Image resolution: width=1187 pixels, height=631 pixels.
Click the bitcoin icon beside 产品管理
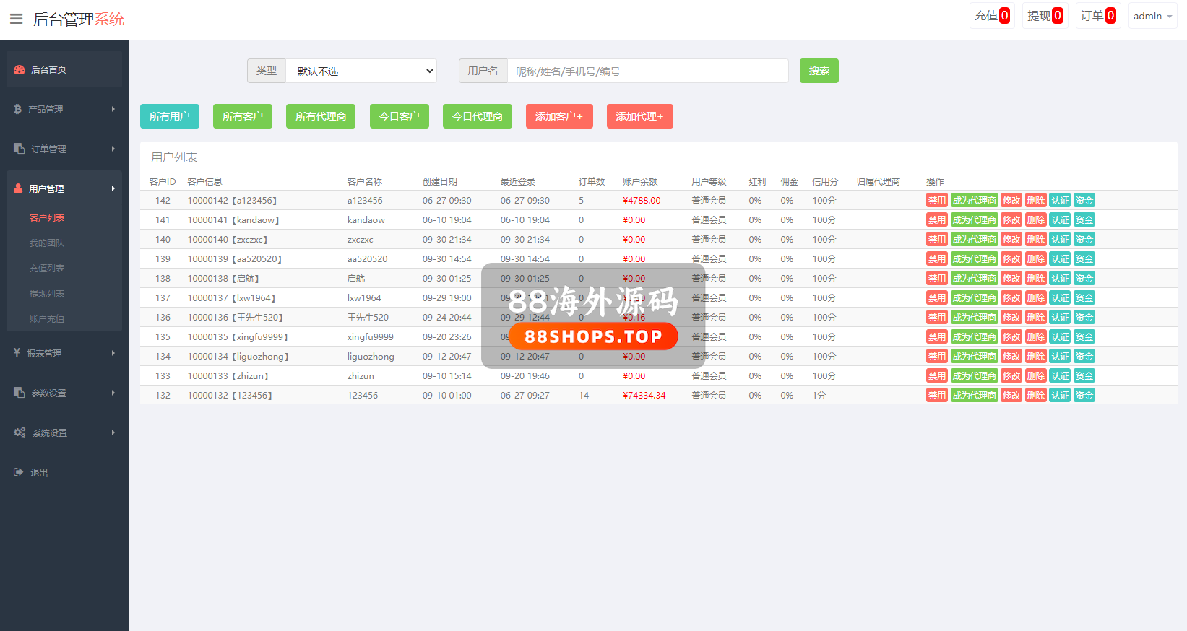point(18,109)
